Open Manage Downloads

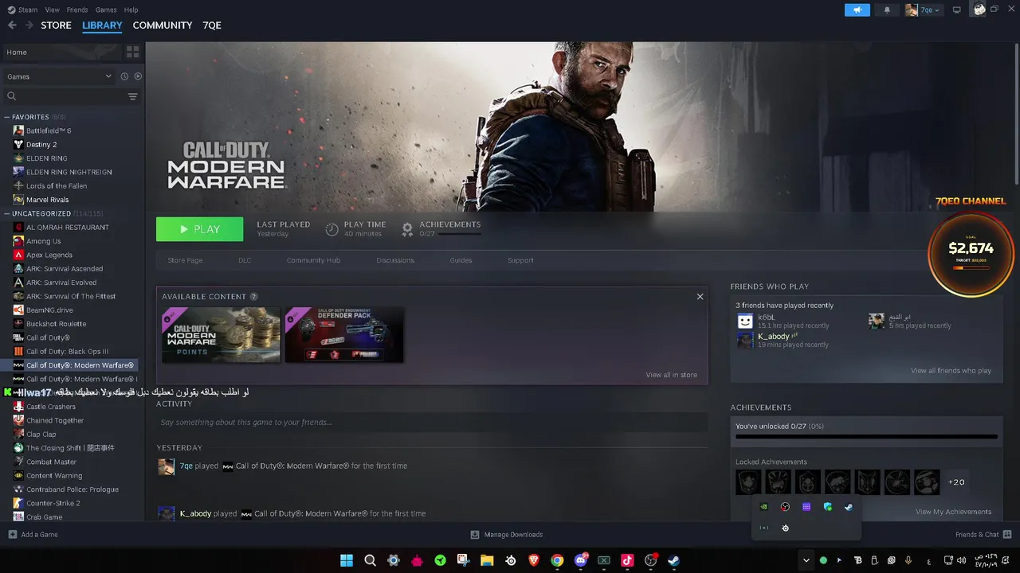(x=506, y=534)
